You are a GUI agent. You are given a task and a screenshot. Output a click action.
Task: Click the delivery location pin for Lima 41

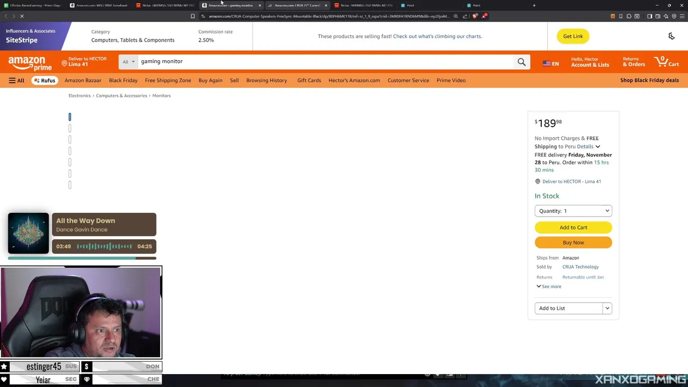pyautogui.click(x=64, y=63)
